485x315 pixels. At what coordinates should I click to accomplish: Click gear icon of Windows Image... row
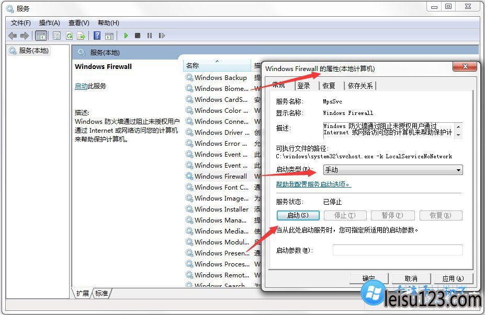click(189, 198)
